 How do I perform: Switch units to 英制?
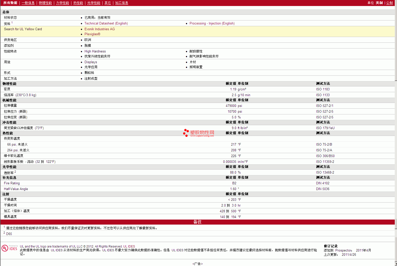point(379,3)
